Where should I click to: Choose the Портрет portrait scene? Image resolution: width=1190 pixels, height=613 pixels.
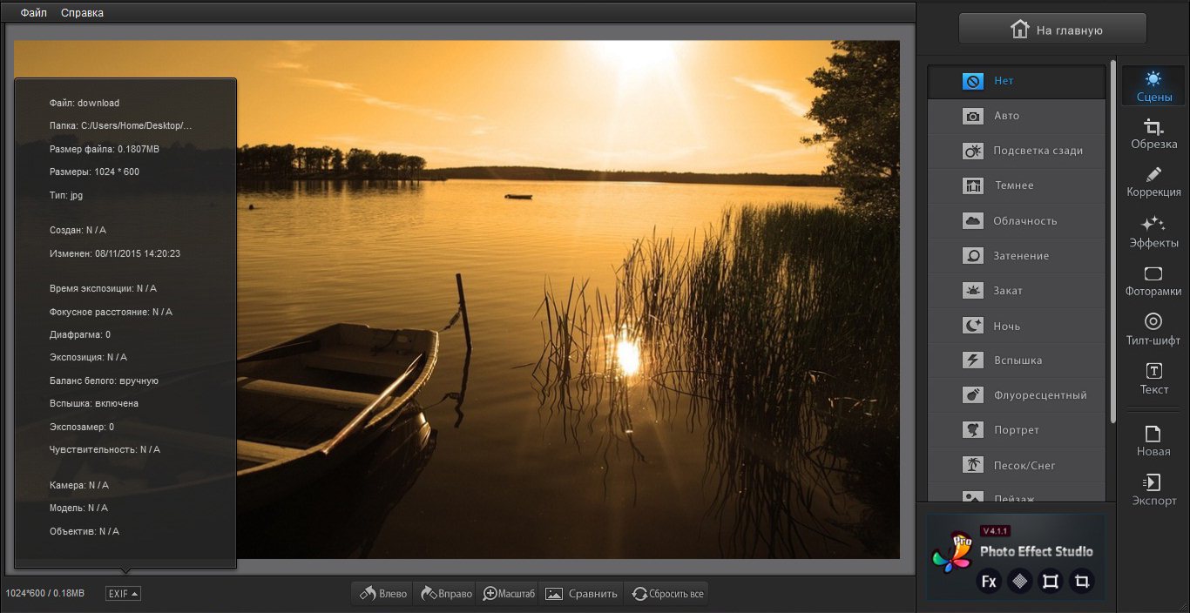[x=1017, y=430]
